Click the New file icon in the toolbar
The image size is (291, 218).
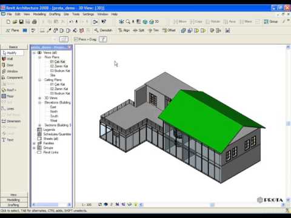point(8,22)
